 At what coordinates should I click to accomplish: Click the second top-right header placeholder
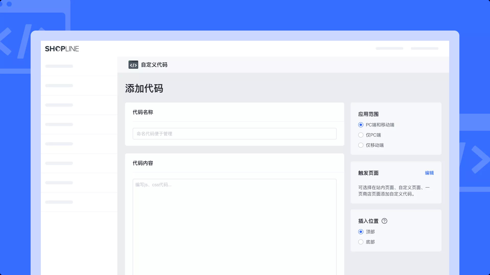click(424, 48)
